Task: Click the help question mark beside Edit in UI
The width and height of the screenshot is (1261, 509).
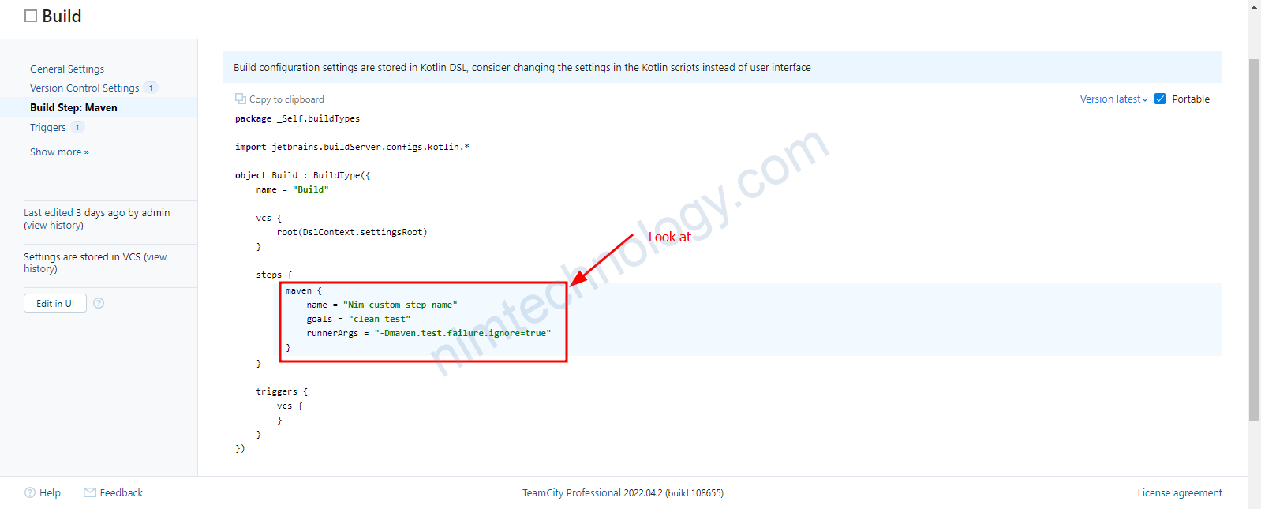Action: click(99, 303)
